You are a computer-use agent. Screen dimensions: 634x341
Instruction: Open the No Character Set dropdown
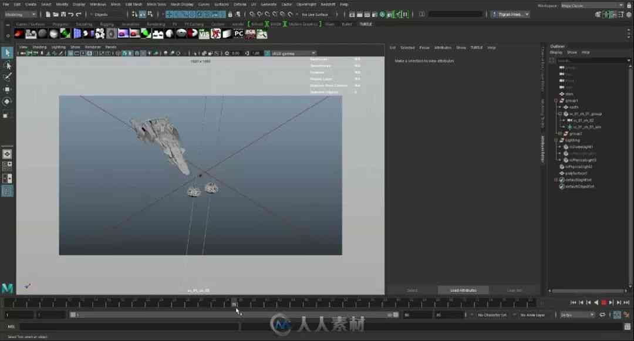pos(492,315)
